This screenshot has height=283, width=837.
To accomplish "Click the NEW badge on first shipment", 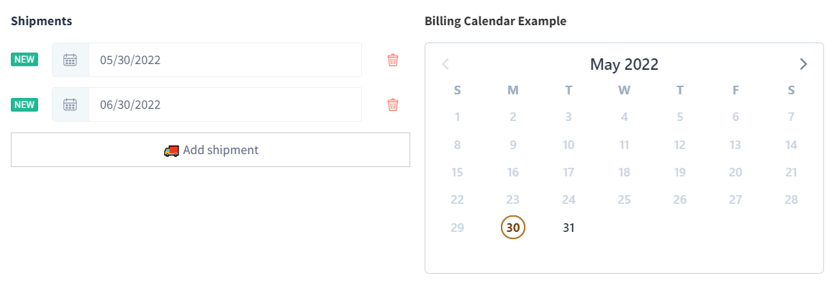I will pyautogui.click(x=24, y=59).
